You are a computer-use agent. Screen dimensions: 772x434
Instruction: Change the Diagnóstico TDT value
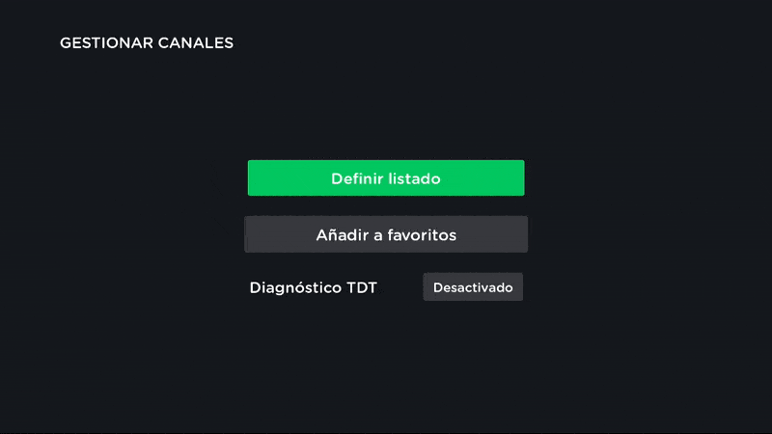473,287
